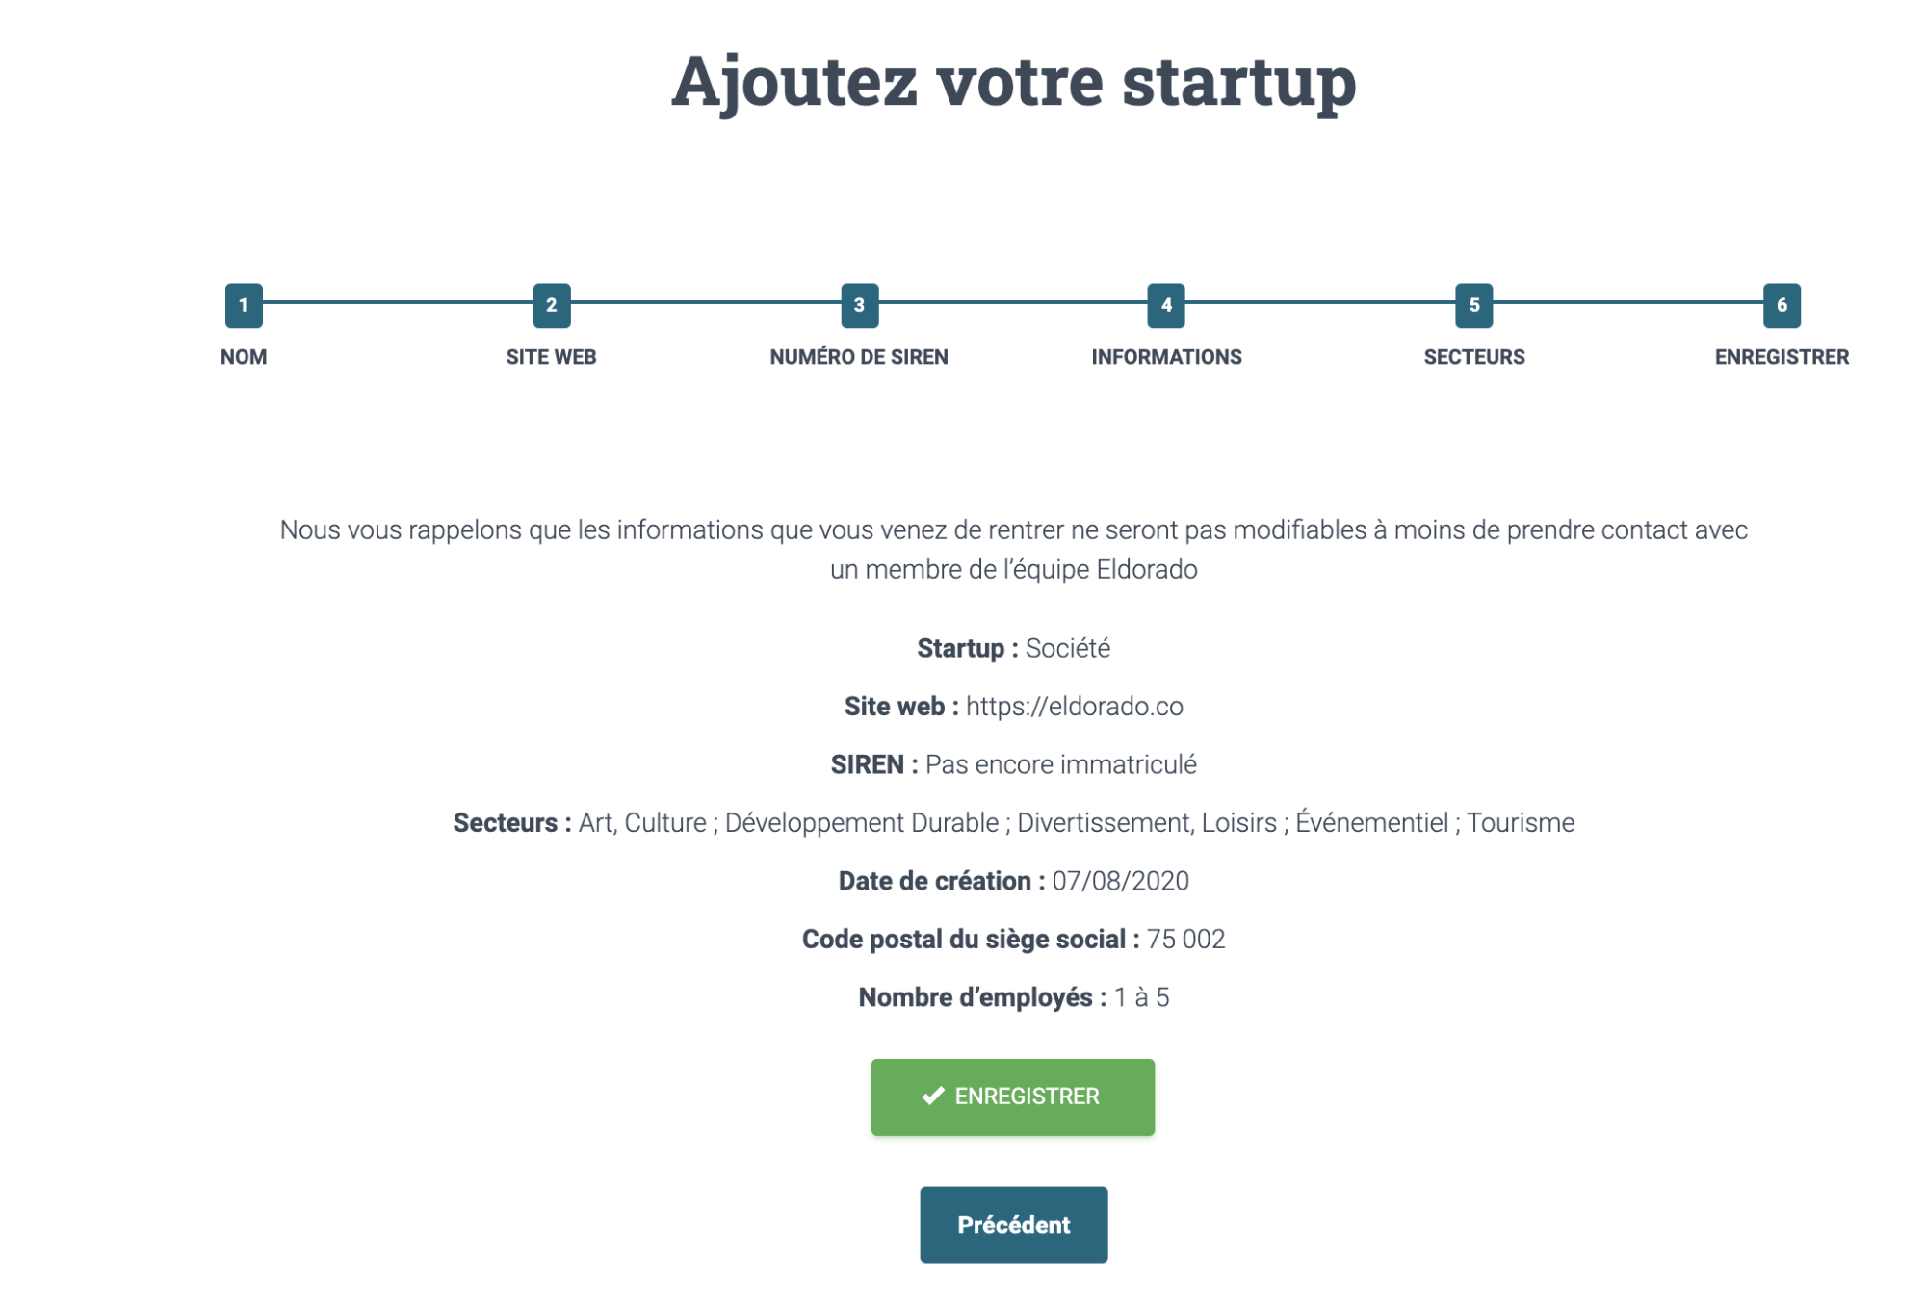This screenshot has width=1925, height=1290.
Task: Switch to the SITE WEB step label
Action: (552, 357)
